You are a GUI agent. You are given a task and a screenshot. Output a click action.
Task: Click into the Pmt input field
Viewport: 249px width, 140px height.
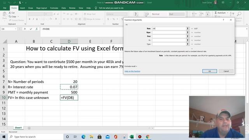(x=169, y=36)
